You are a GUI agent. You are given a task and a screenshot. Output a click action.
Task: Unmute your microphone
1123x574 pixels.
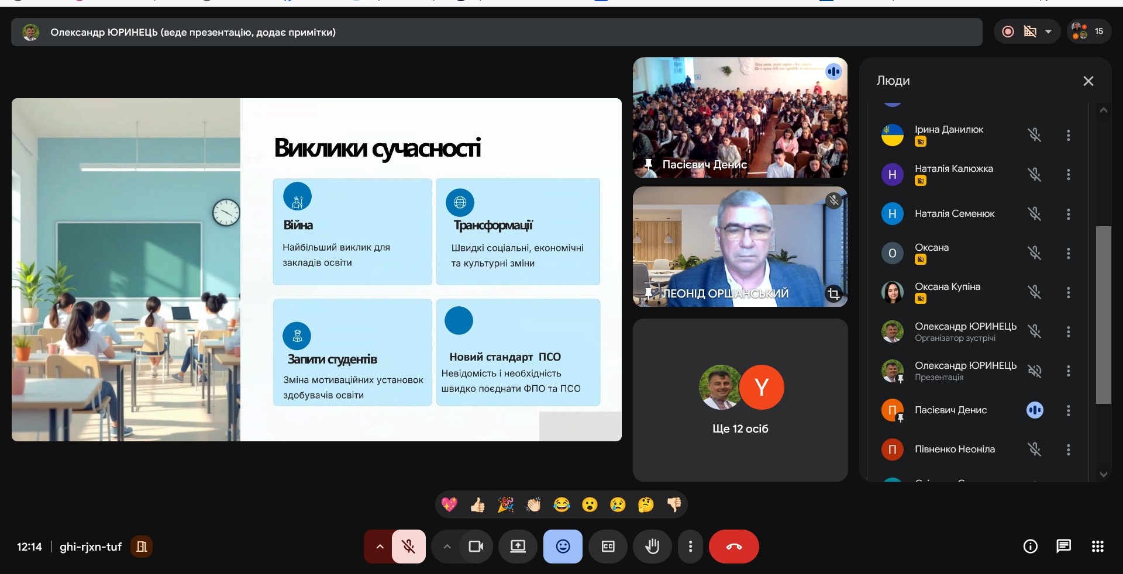(x=408, y=547)
